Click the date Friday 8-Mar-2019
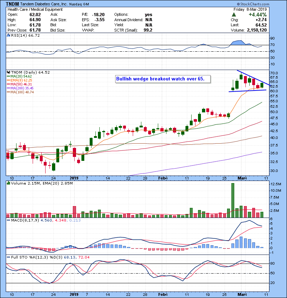The image size is (287, 298). tap(250, 9)
